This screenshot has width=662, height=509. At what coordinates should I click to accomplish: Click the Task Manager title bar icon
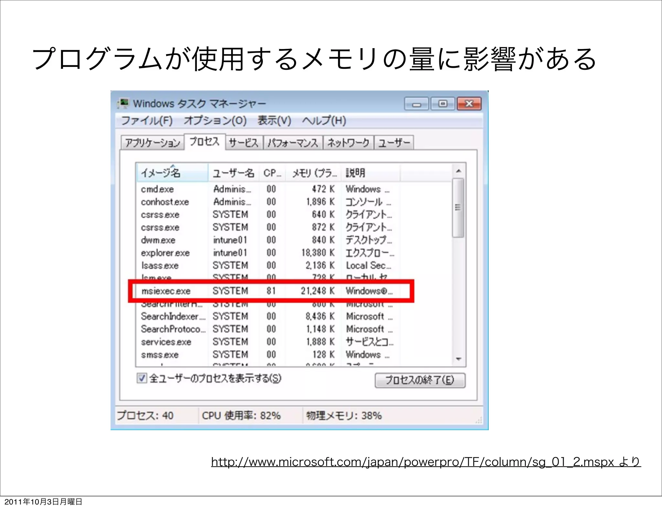point(123,103)
